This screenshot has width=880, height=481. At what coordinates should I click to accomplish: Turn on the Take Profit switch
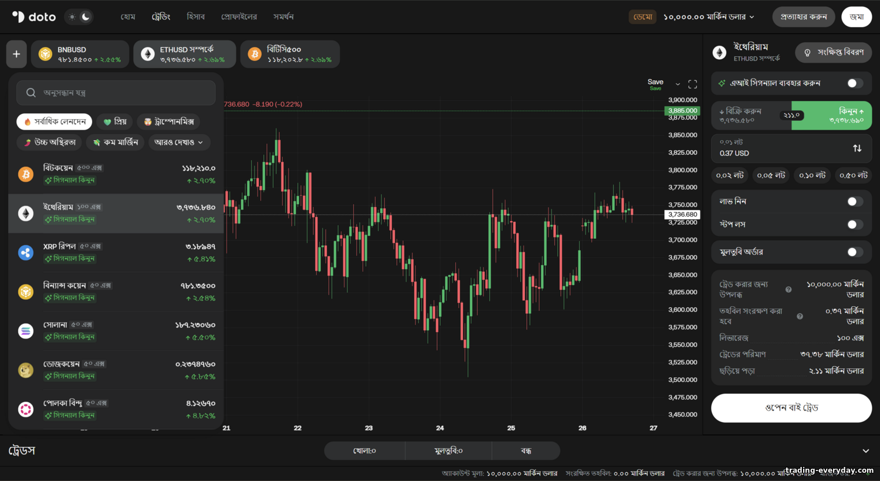(x=855, y=201)
